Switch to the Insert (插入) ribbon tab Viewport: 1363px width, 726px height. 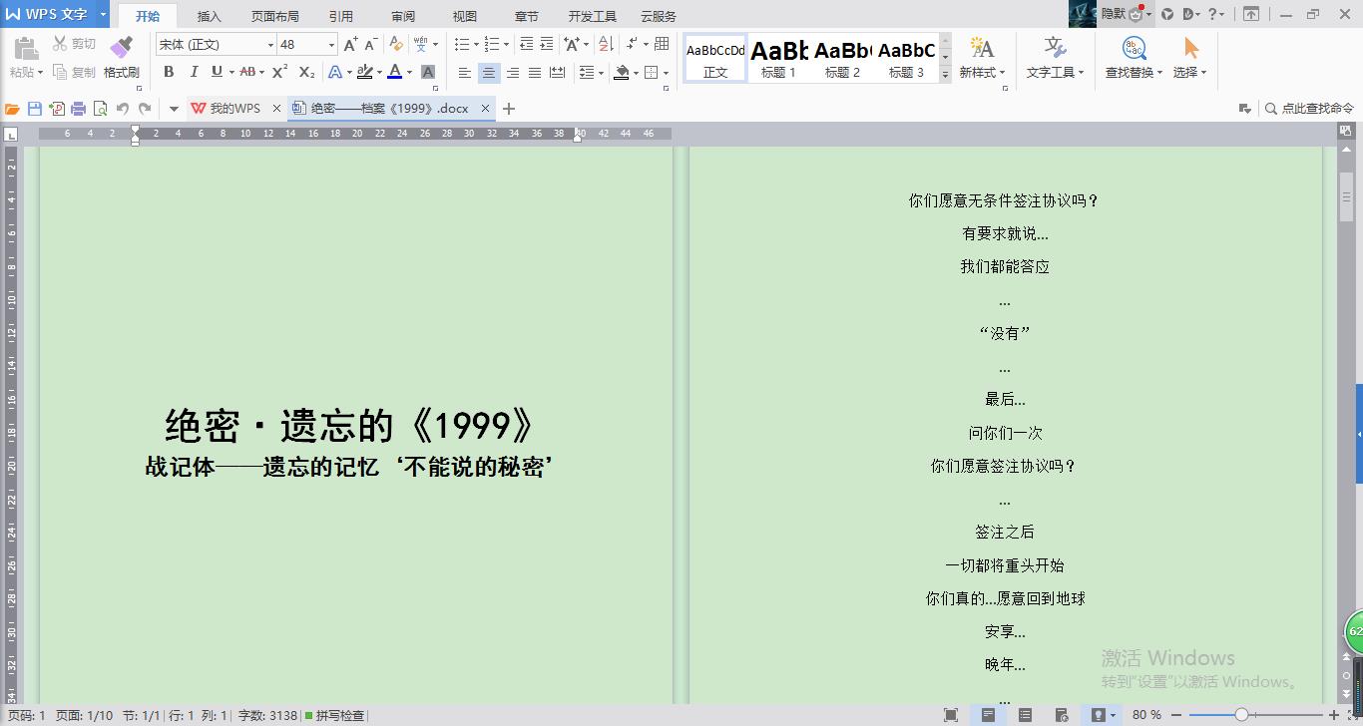210,16
